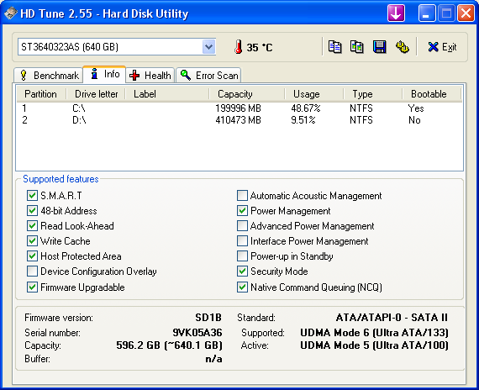
Task: Toggle the Automatic Acoustic Management checkbox
Action: [242, 195]
